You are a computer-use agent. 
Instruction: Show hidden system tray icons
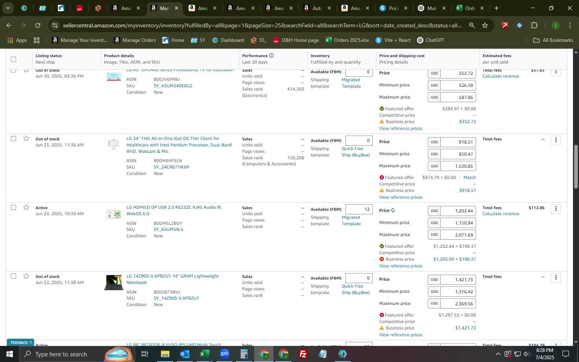pos(498,354)
